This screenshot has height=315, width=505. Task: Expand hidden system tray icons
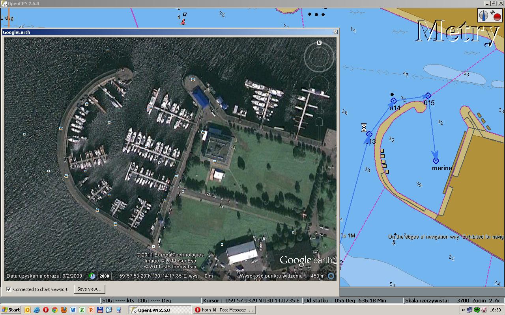pos(464,310)
